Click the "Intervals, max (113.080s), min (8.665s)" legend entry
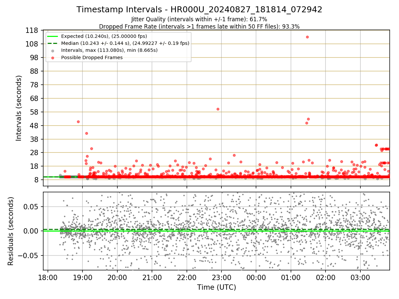This screenshot has width=399, height=299. 109,50
